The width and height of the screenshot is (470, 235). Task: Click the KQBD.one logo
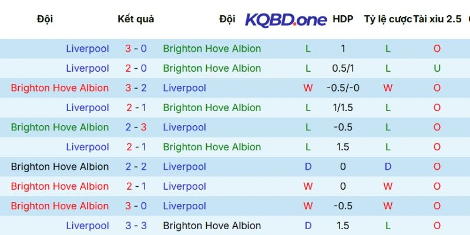286,19
